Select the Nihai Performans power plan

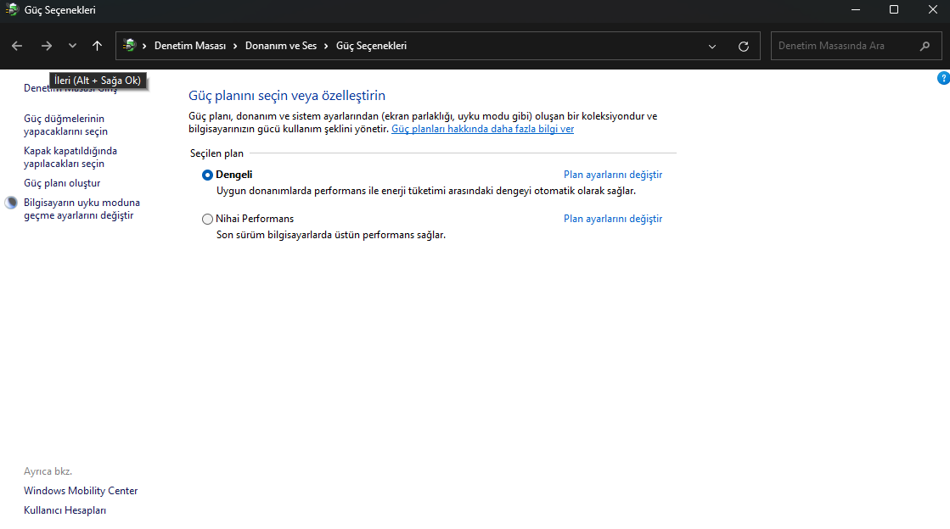(208, 220)
